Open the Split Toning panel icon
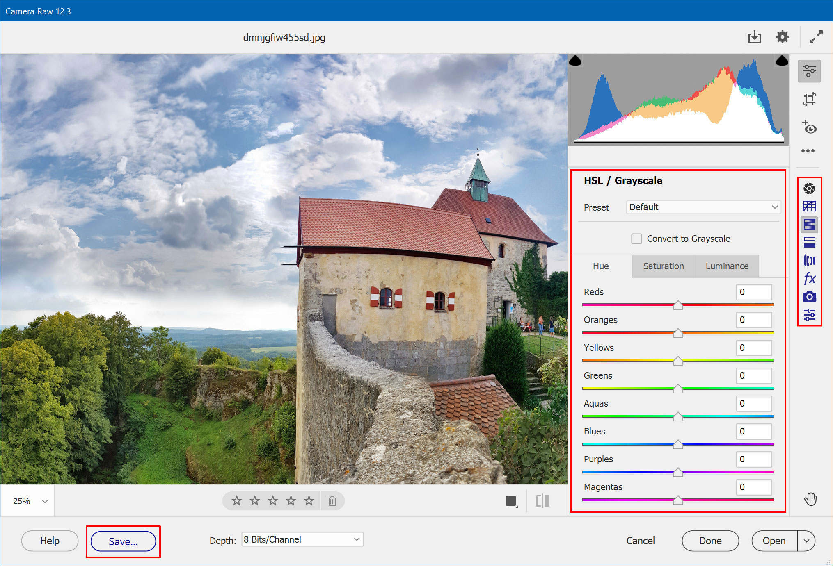Viewport: 833px width, 566px height. click(809, 242)
